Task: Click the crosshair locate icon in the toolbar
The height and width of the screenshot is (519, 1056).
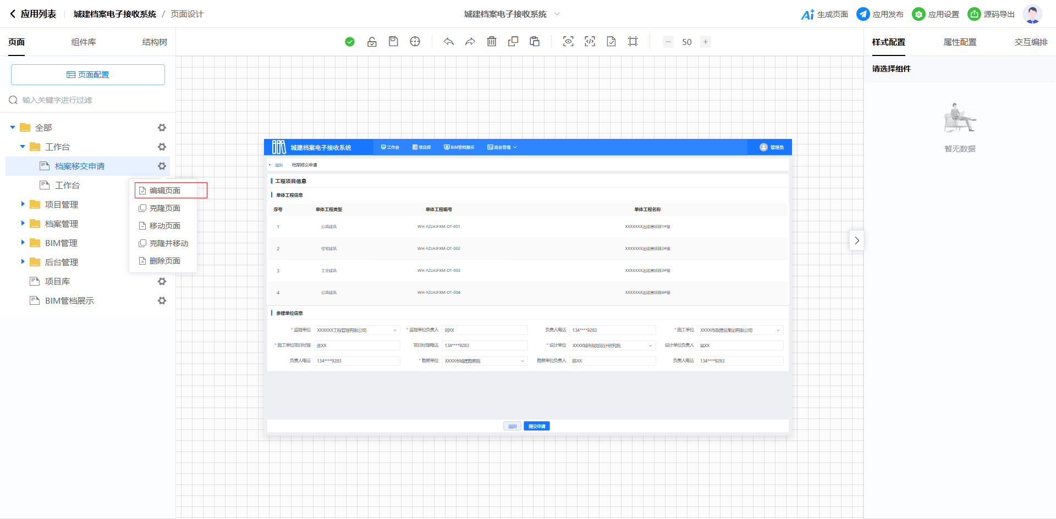Action: tap(415, 42)
